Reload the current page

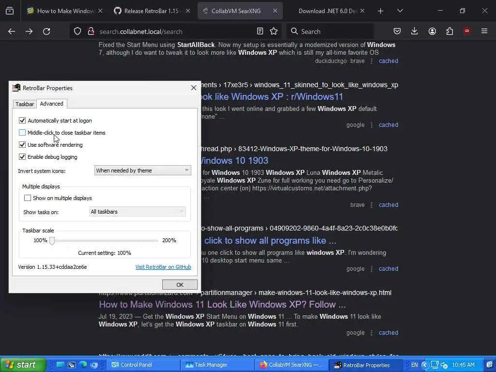click(x=46, y=31)
